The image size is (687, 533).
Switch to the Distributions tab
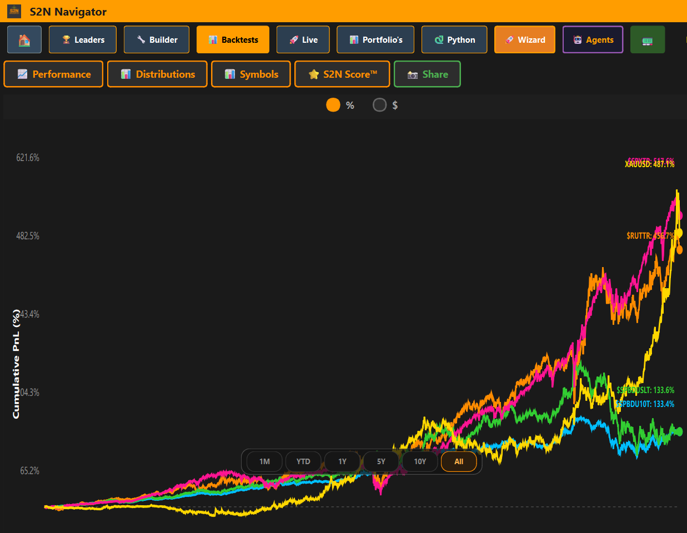point(157,74)
